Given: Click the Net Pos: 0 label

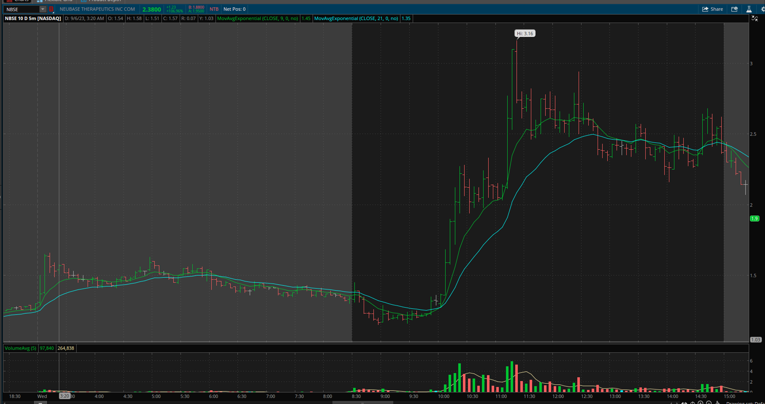Looking at the screenshot, I should 234,9.
